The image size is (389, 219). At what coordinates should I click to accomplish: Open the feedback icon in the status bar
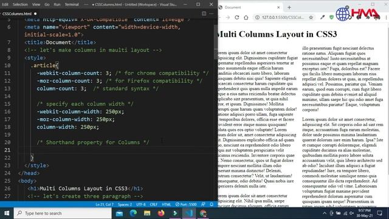[203, 204]
